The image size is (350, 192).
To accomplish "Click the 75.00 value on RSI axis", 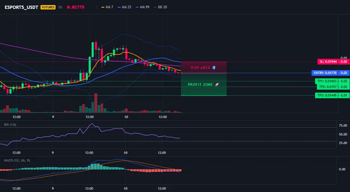I will pyautogui.click(x=343, y=126).
